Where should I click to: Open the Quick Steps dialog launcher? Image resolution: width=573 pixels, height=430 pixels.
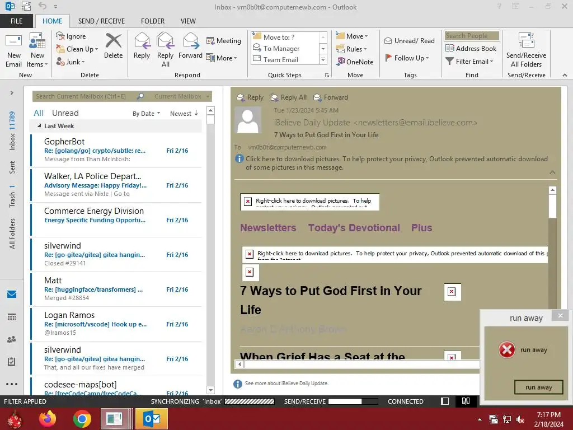click(327, 76)
